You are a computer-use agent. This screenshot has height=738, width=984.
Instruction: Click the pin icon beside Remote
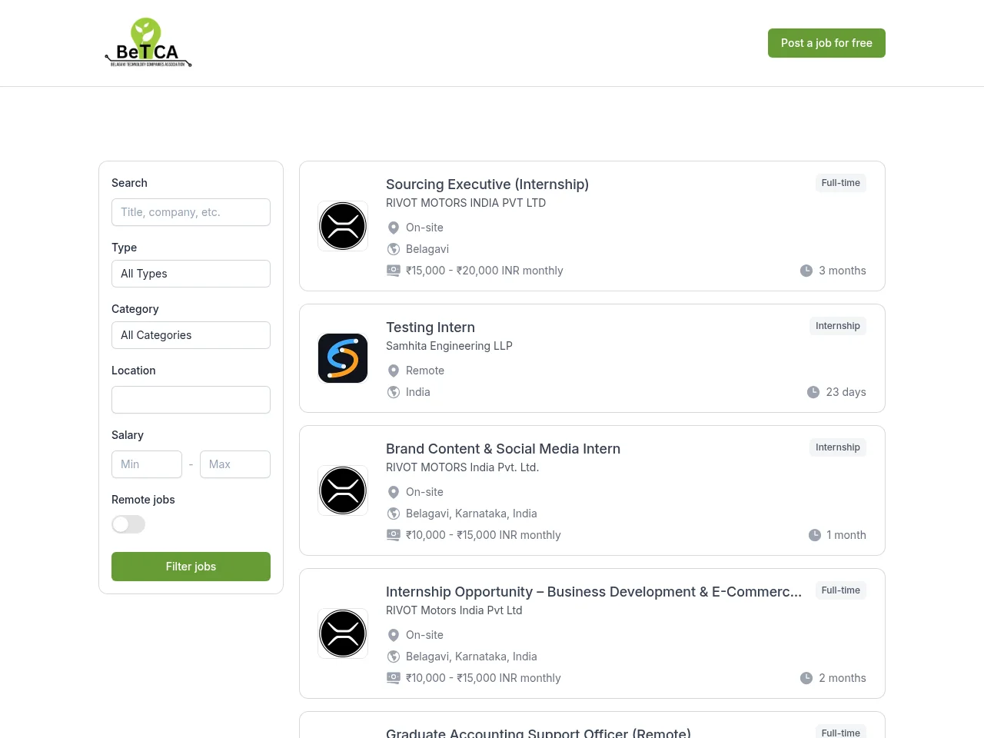coord(394,371)
